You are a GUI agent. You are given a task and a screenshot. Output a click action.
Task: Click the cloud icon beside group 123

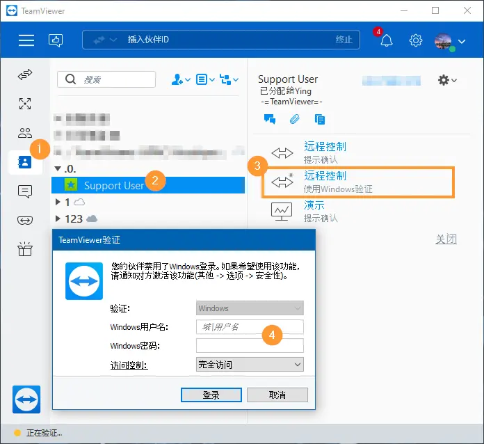tap(92, 219)
